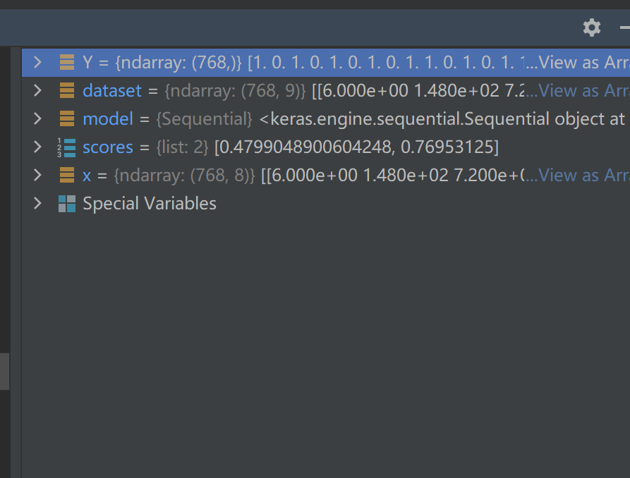
Task: Expand the dataset variable node
Action: [38, 90]
